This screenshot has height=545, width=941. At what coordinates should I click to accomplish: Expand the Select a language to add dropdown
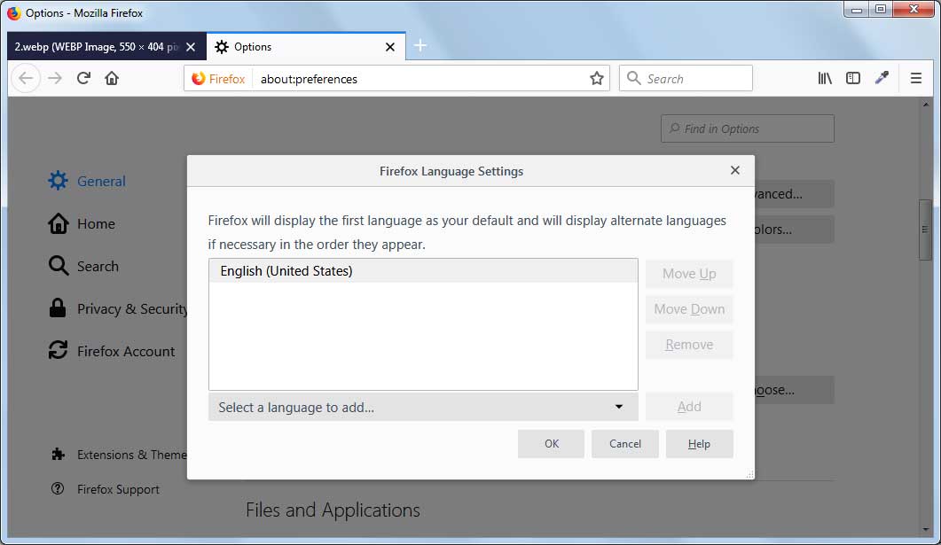(423, 407)
